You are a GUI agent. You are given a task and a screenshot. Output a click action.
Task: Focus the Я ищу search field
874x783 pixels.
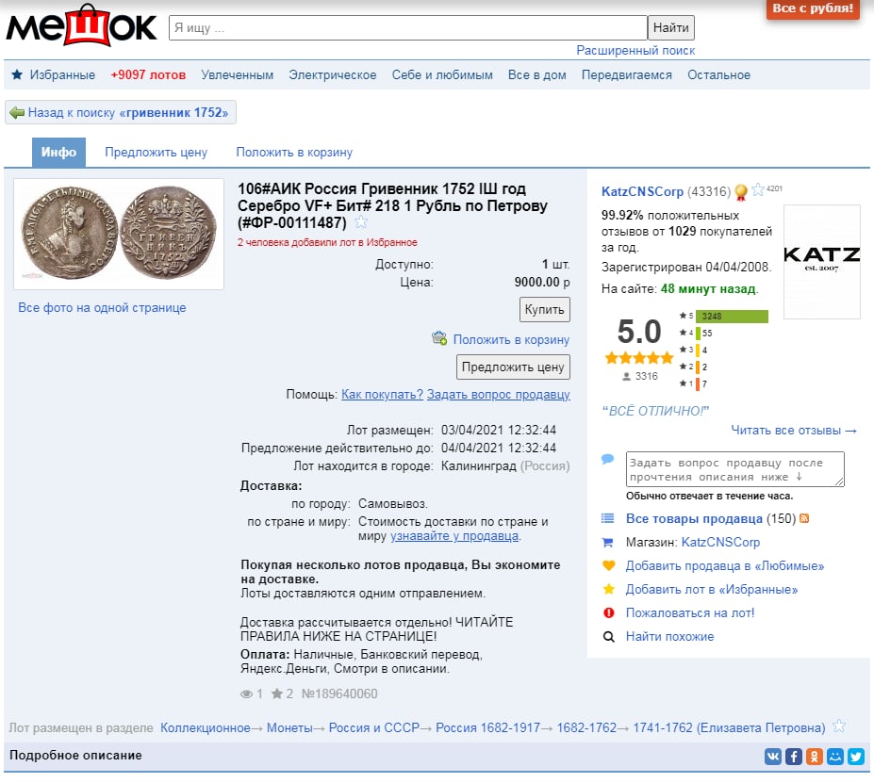click(407, 28)
